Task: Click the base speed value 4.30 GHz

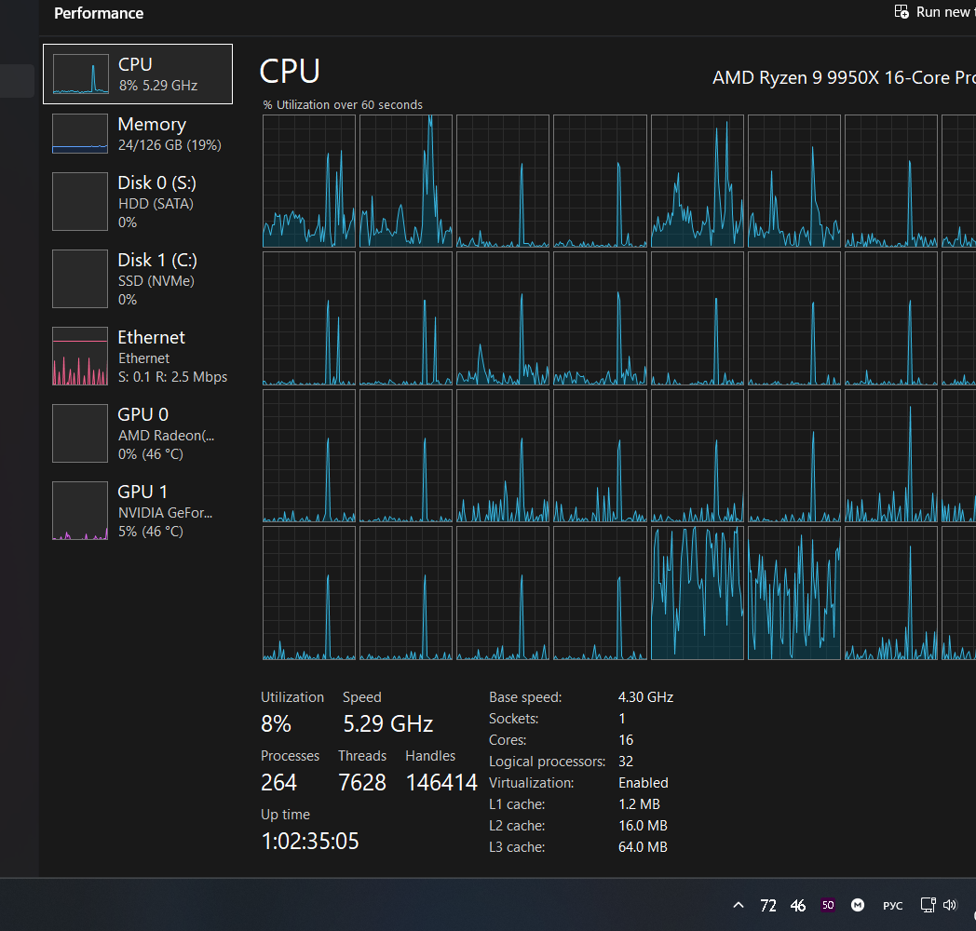Action: click(x=646, y=697)
